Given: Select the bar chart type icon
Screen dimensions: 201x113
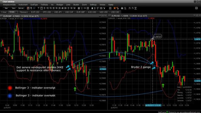Looking at the screenshot, I should 31,8.
